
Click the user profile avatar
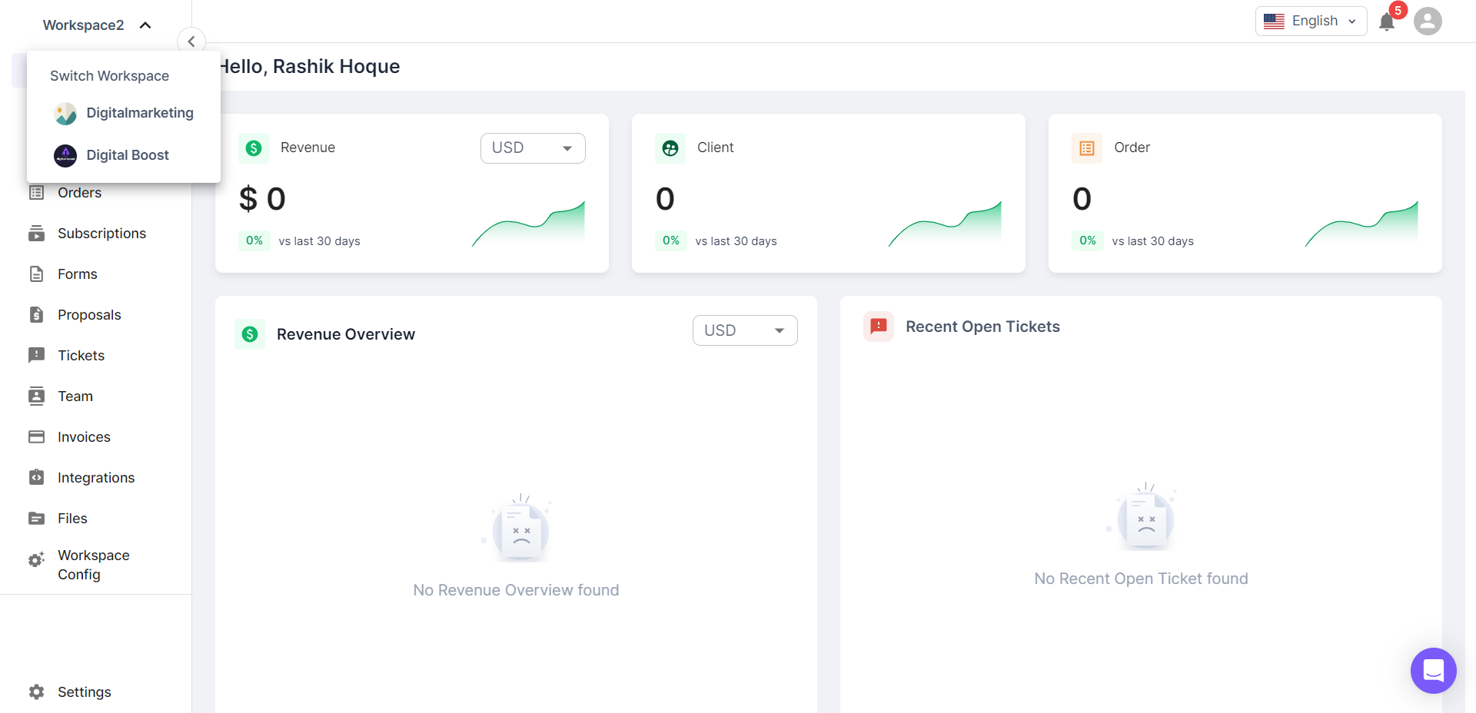(1427, 21)
